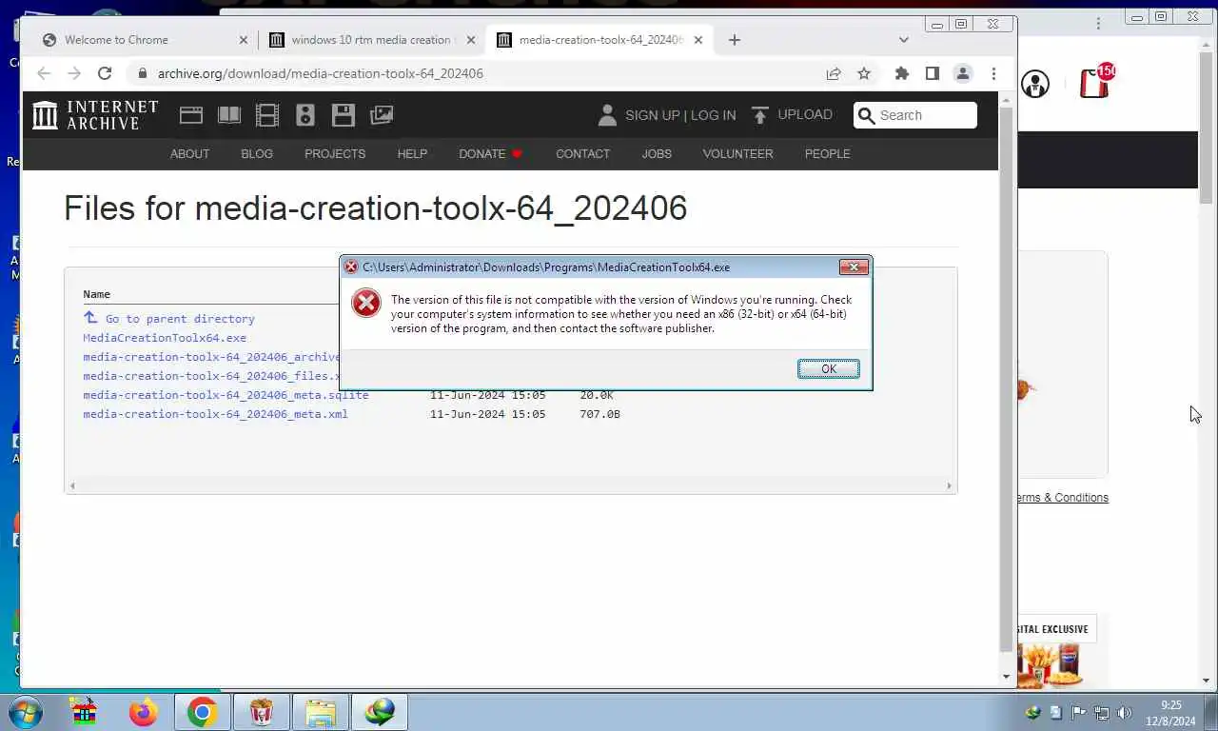Open the PROJECTS menu item
Image resolution: width=1218 pixels, height=731 pixels.
click(x=335, y=153)
